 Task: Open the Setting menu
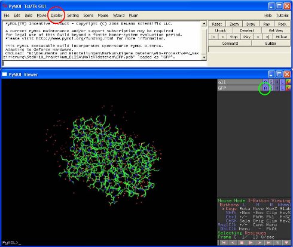click(x=73, y=16)
